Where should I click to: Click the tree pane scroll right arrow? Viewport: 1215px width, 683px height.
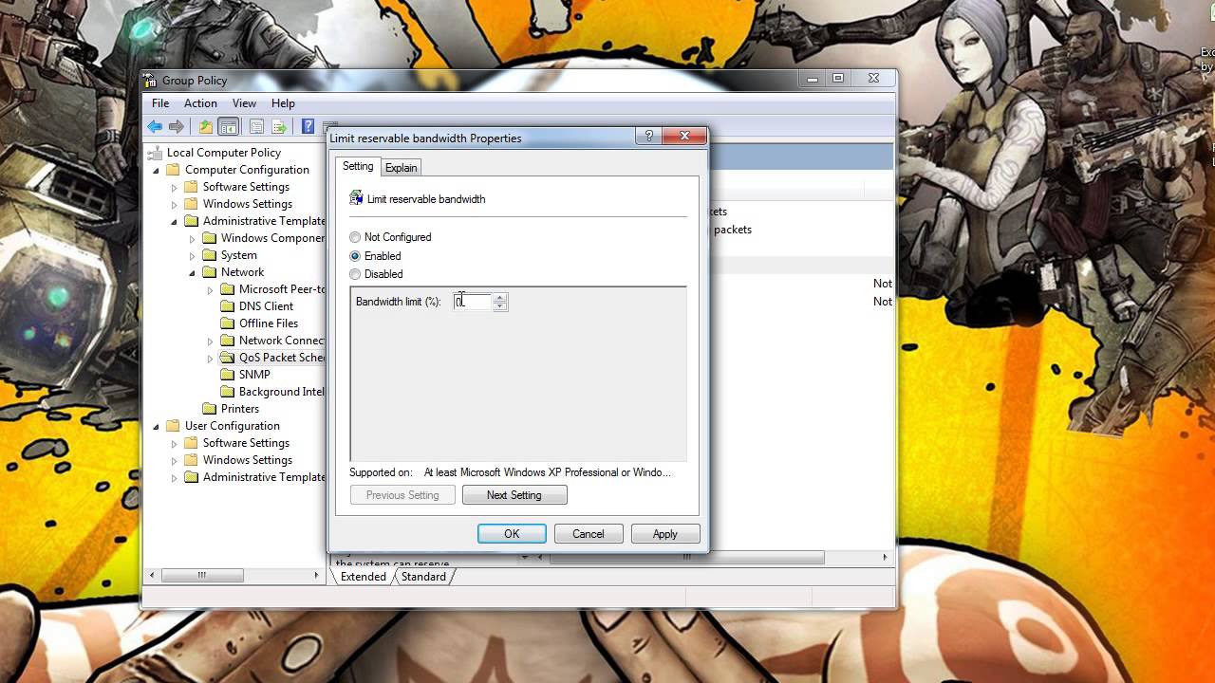[316, 575]
